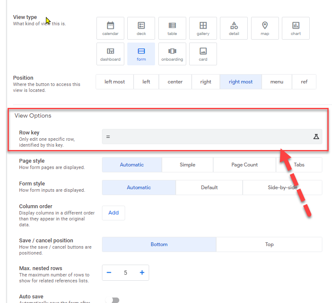Choose the table view type

coord(172,28)
